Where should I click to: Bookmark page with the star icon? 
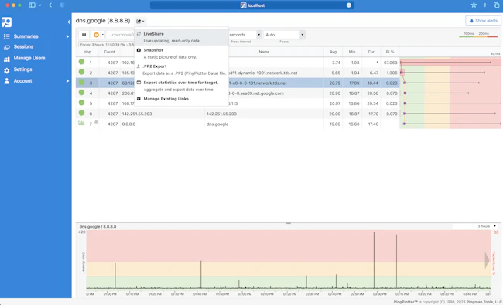tap(474, 5)
